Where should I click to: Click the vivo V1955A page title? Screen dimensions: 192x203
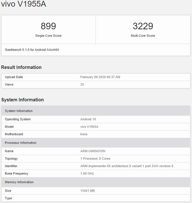click(24, 4)
